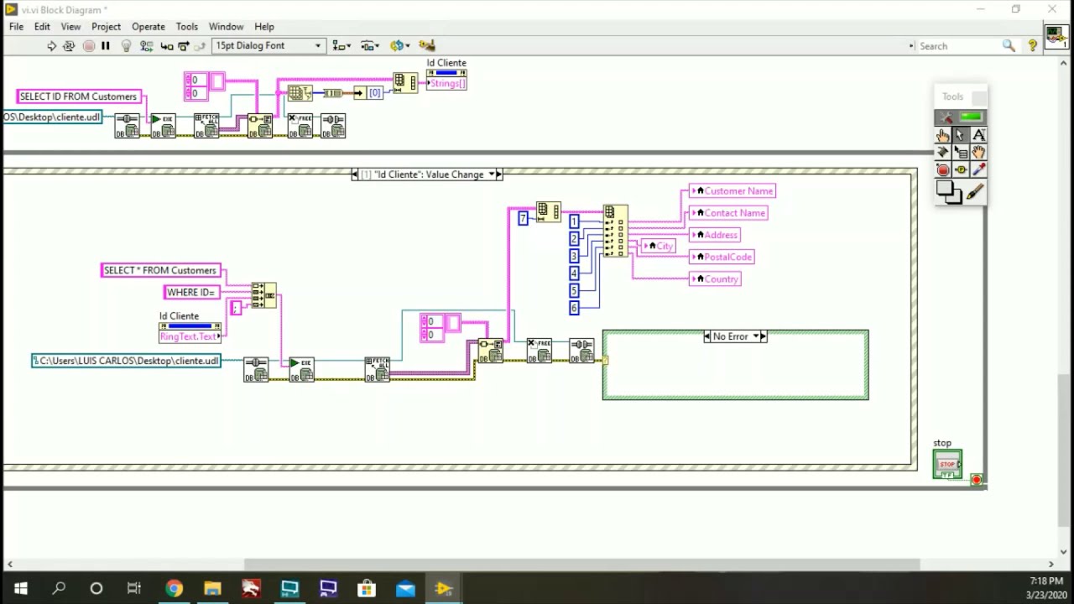Click the City local variable
Image resolution: width=1074 pixels, height=604 pixels.
pos(658,246)
